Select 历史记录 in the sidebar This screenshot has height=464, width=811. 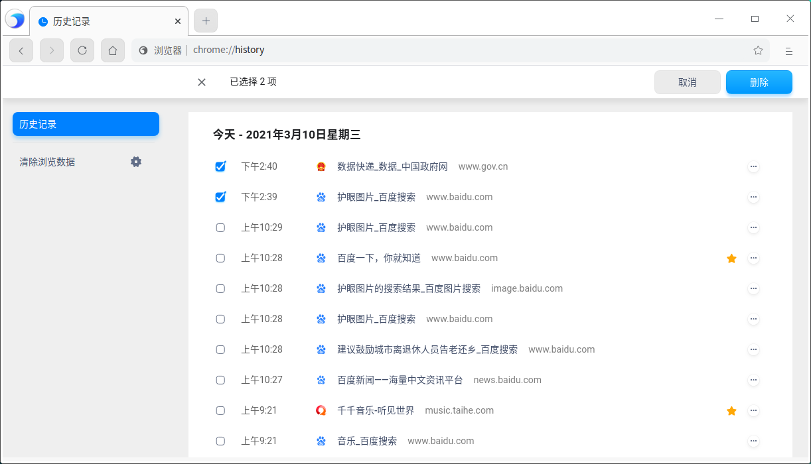tap(86, 124)
